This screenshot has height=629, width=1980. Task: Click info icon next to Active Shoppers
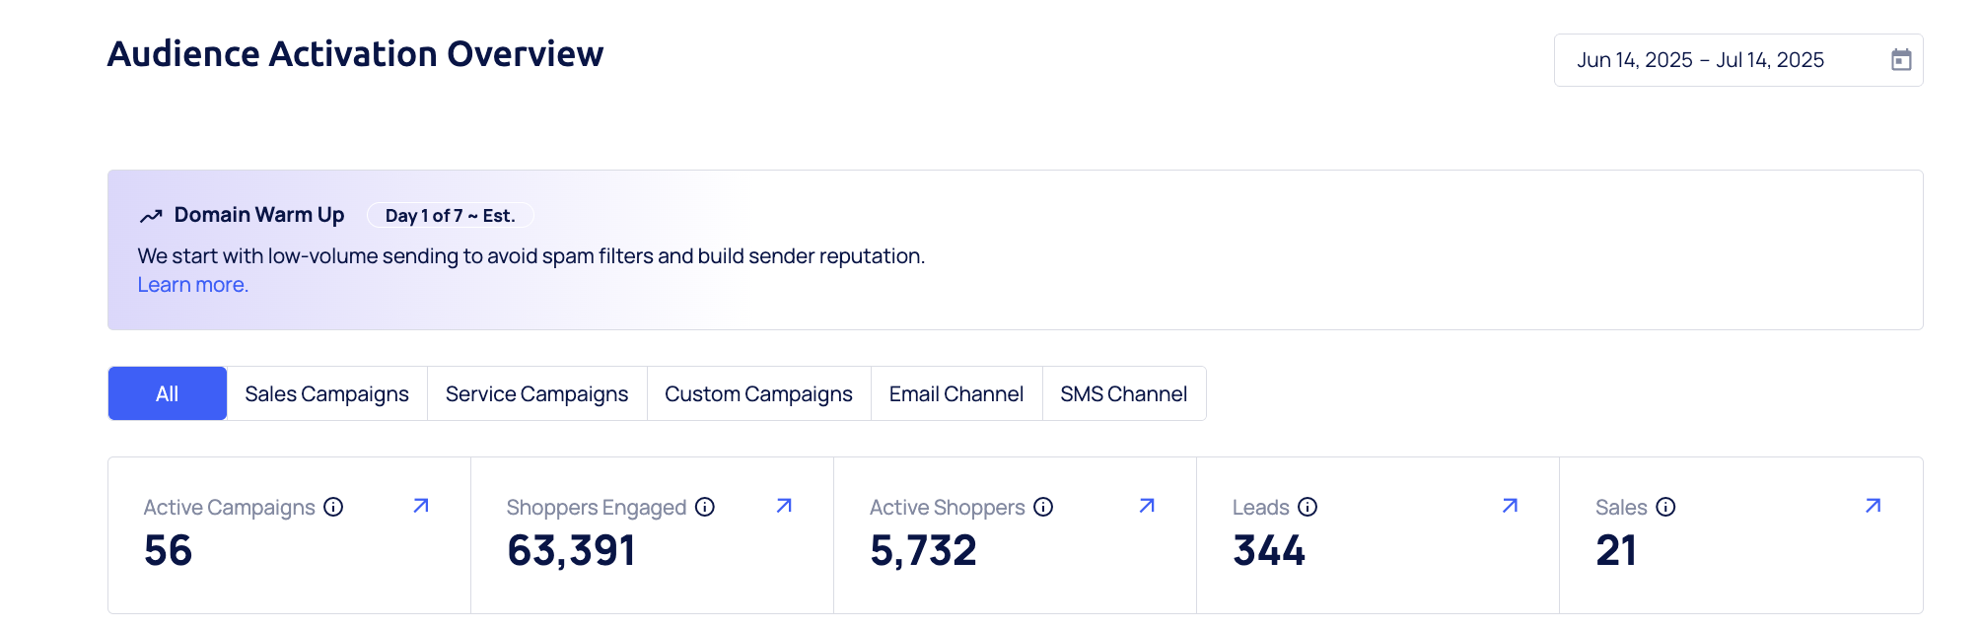[1043, 507]
